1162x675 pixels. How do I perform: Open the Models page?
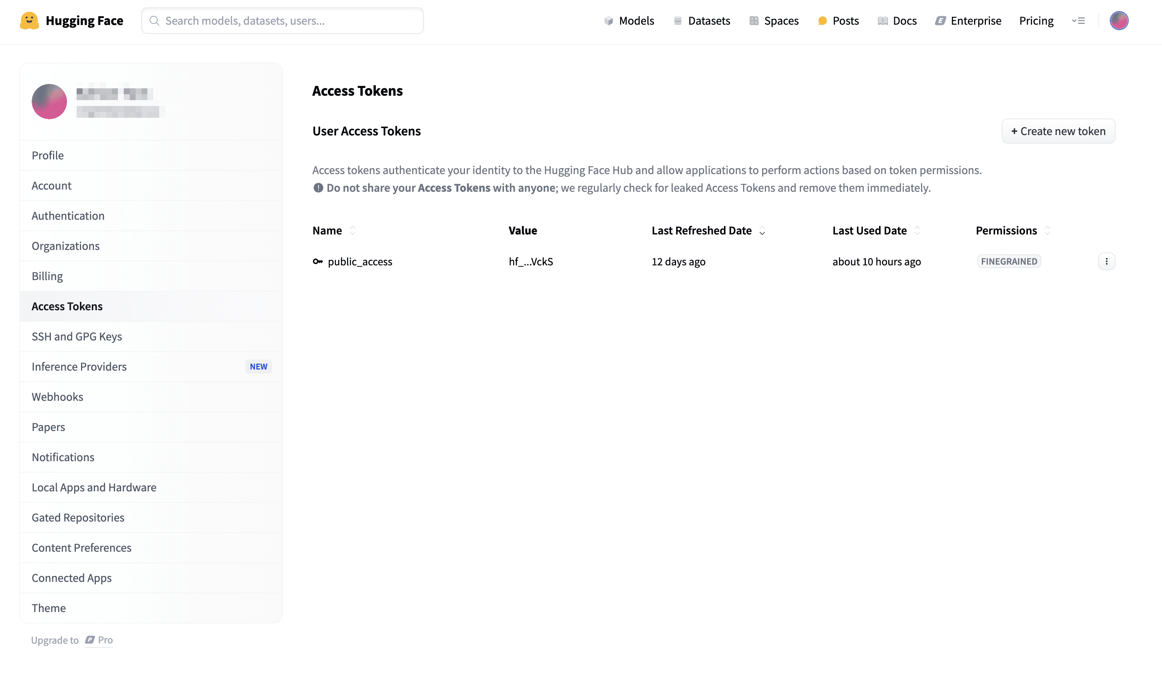point(629,21)
